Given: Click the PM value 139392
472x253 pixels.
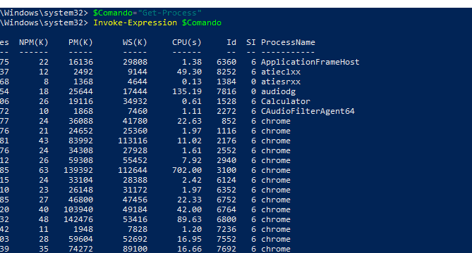Looking at the screenshot, I should [x=78, y=170].
